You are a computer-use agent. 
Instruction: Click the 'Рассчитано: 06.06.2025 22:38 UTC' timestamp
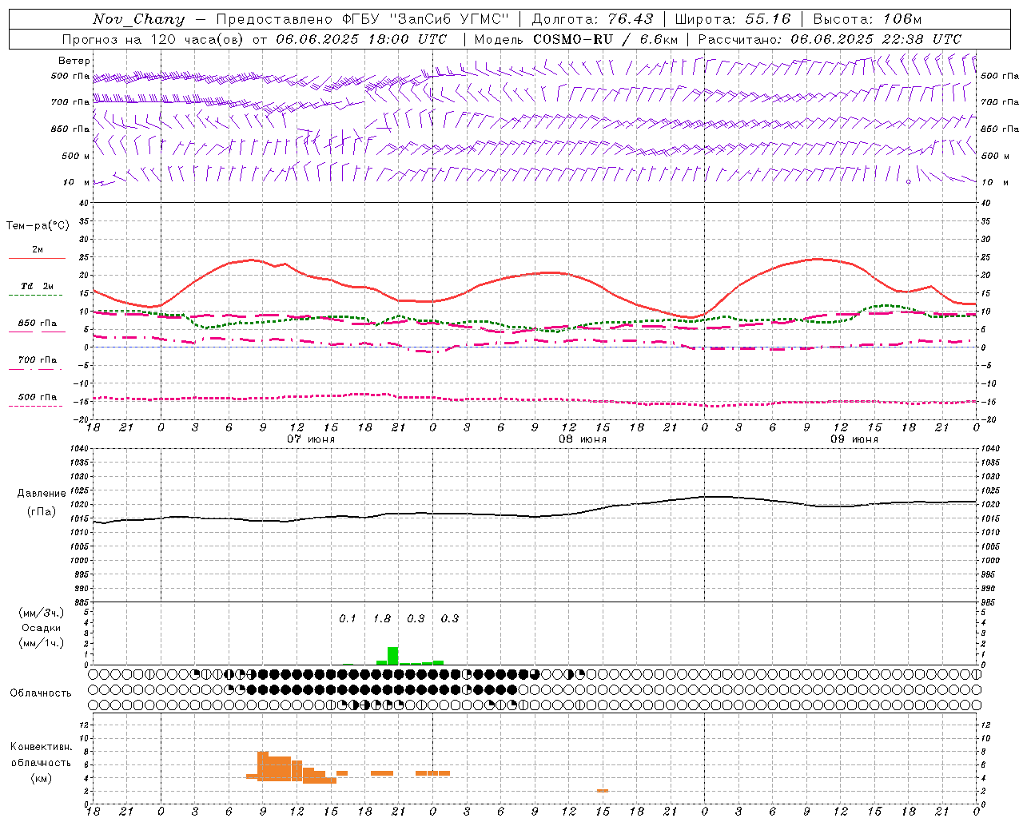pyautogui.click(x=830, y=39)
